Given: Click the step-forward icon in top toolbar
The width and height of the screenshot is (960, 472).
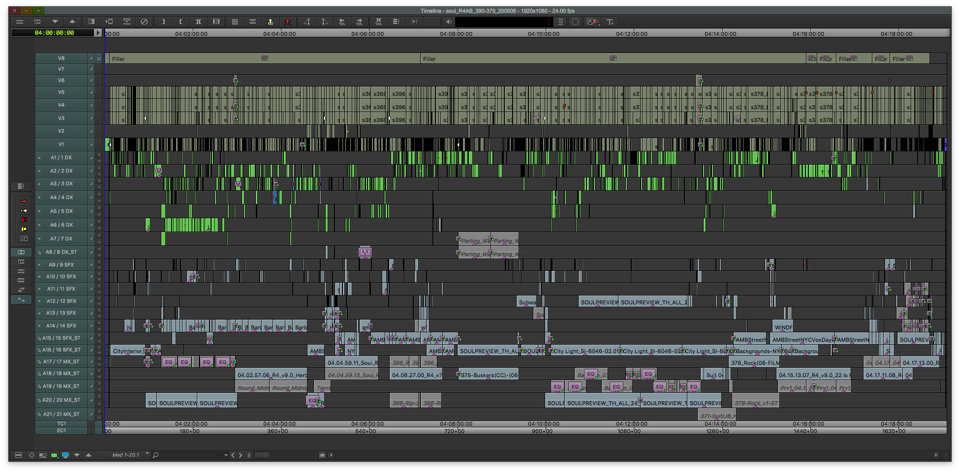Looking at the screenshot, I should pyautogui.click(x=414, y=22).
